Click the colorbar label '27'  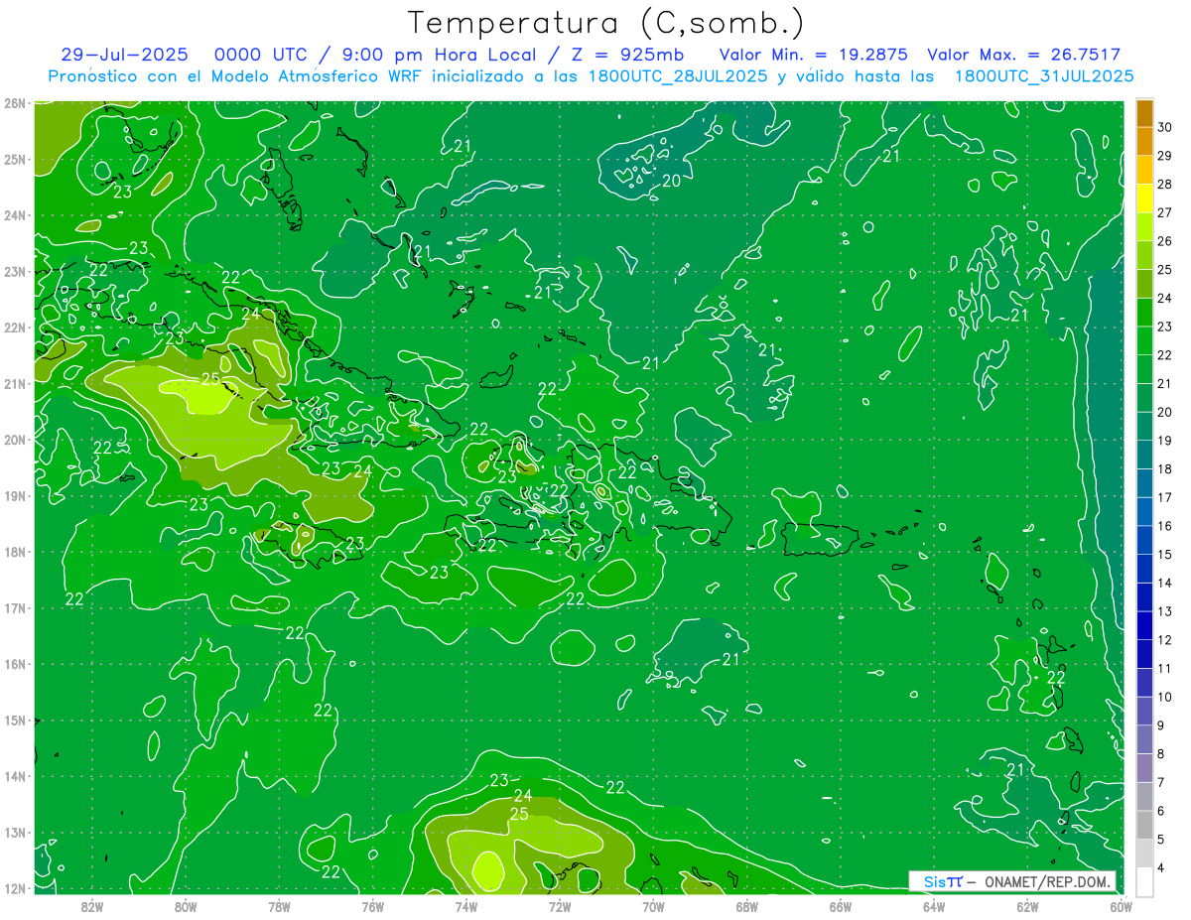[1165, 212]
